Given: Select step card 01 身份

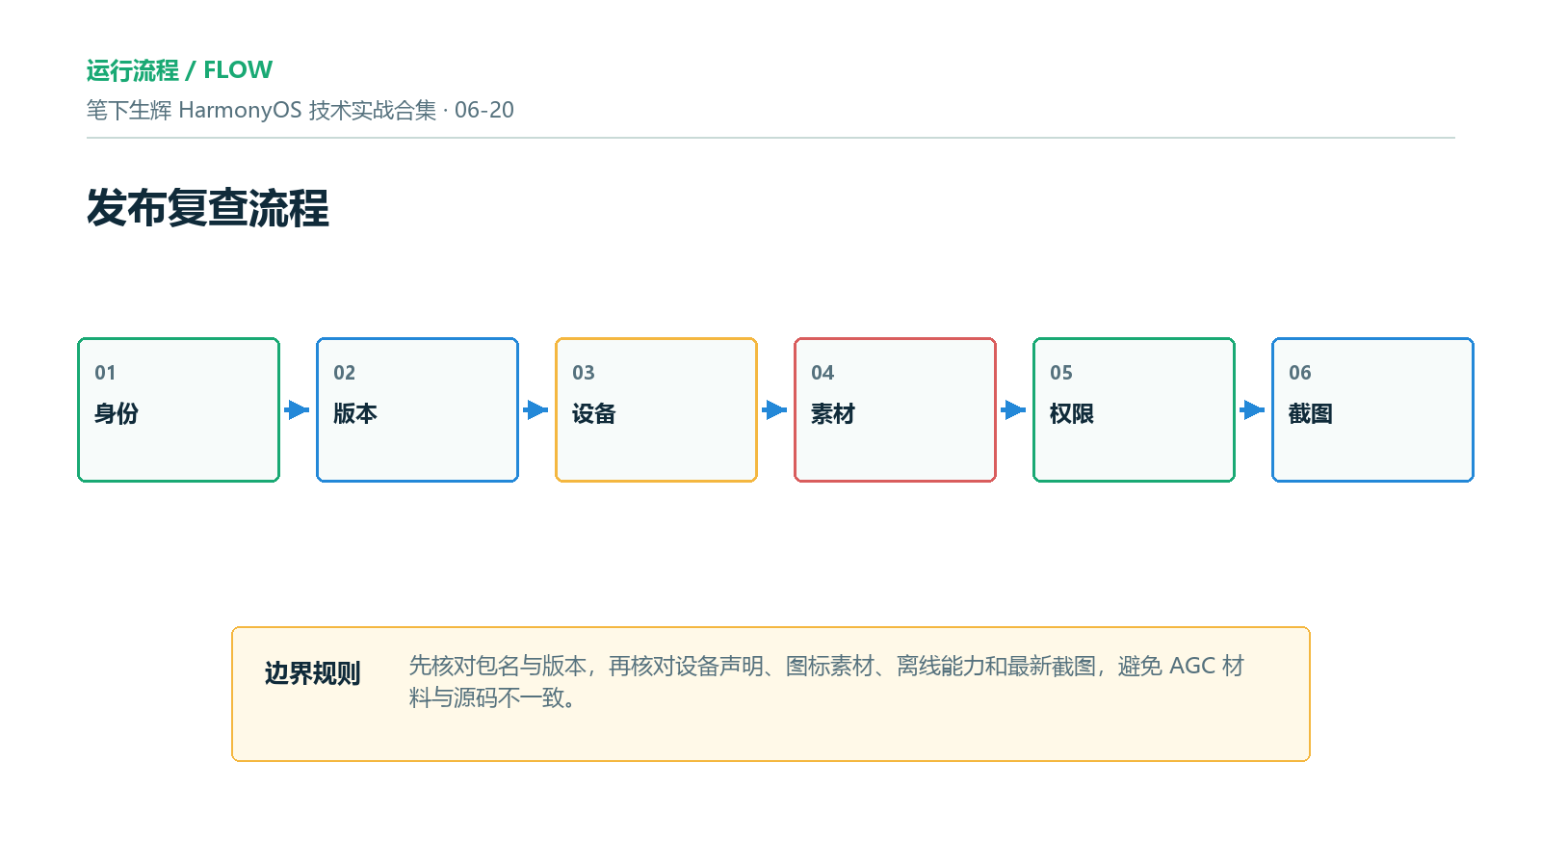Looking at the screenshot, I should pos(178,409).
